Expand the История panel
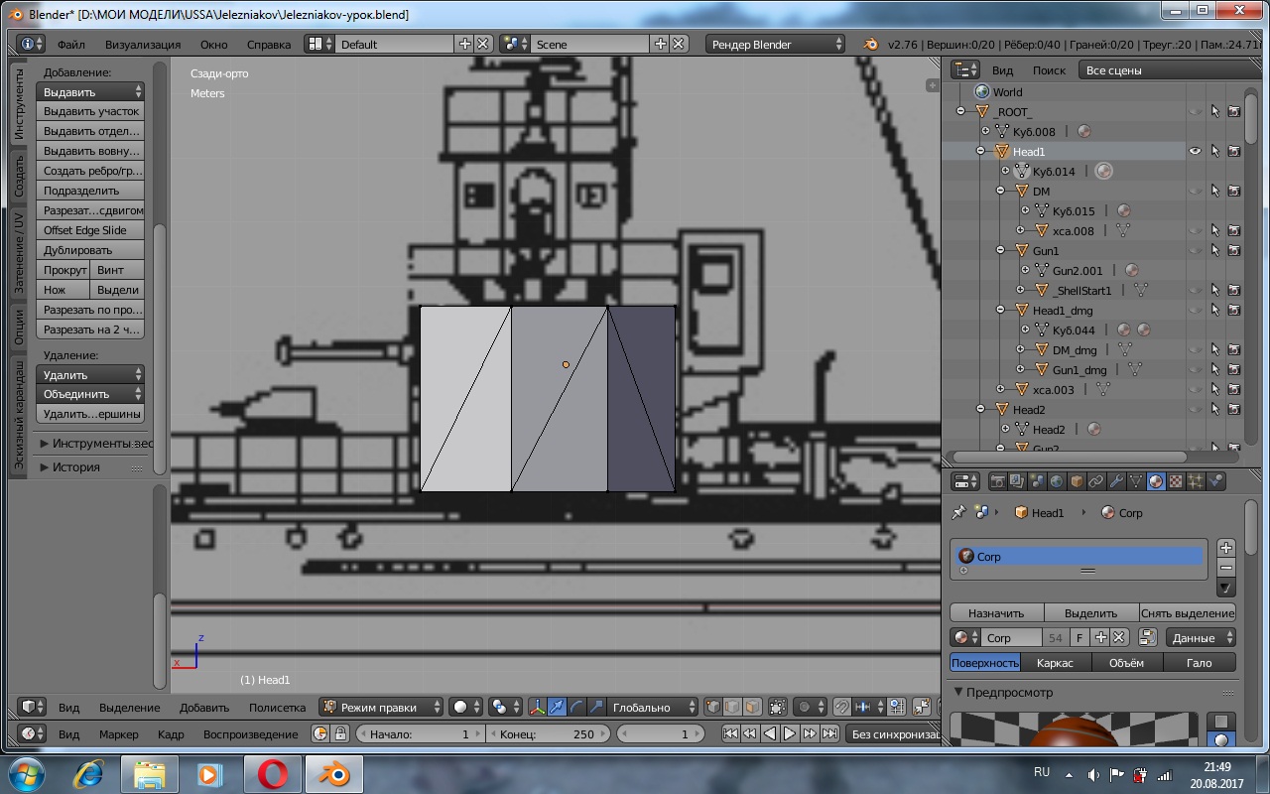The image size is (1270, 794). pos(75,467)
